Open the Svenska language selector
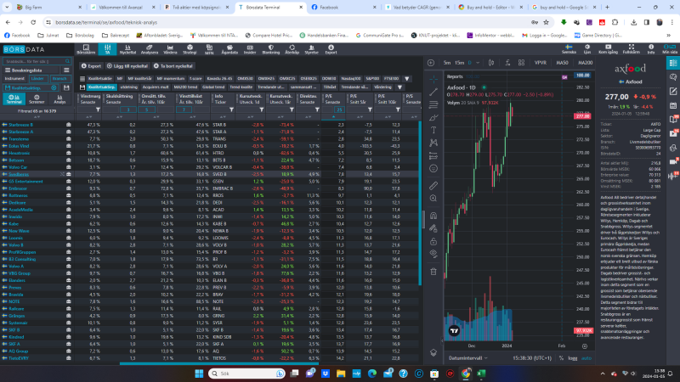This screenshot has height=382, width=680. pyautogui.click(x=569, y=49)
